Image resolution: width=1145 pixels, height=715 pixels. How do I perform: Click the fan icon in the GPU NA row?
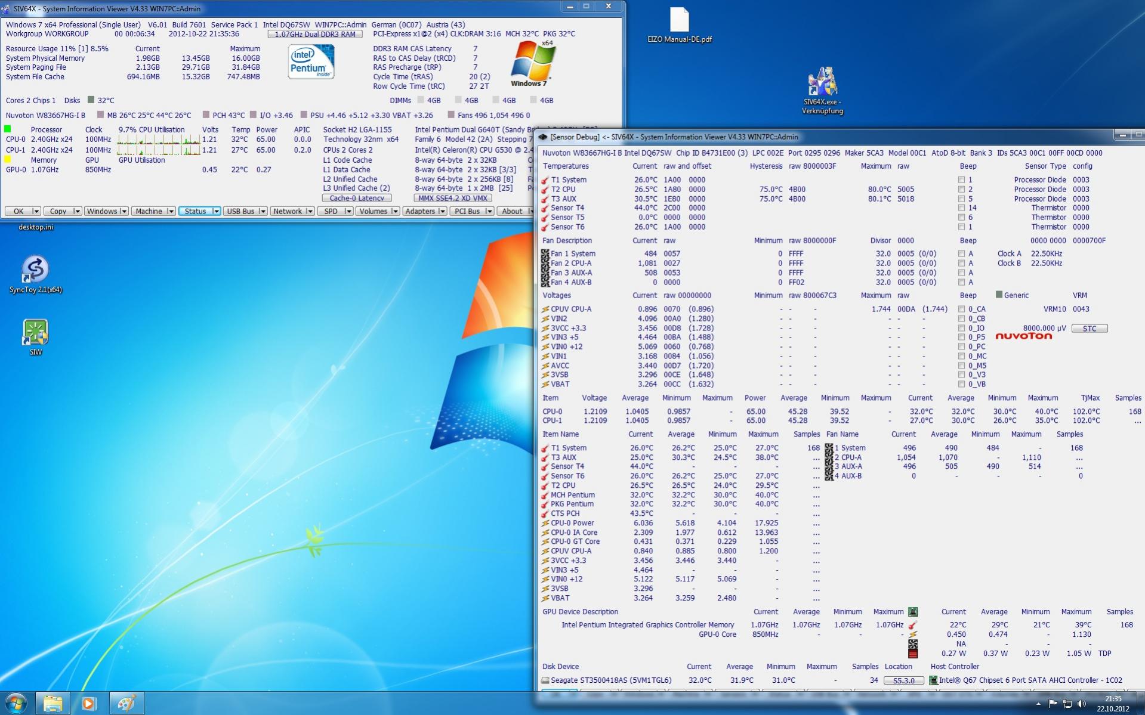point(912,644)
